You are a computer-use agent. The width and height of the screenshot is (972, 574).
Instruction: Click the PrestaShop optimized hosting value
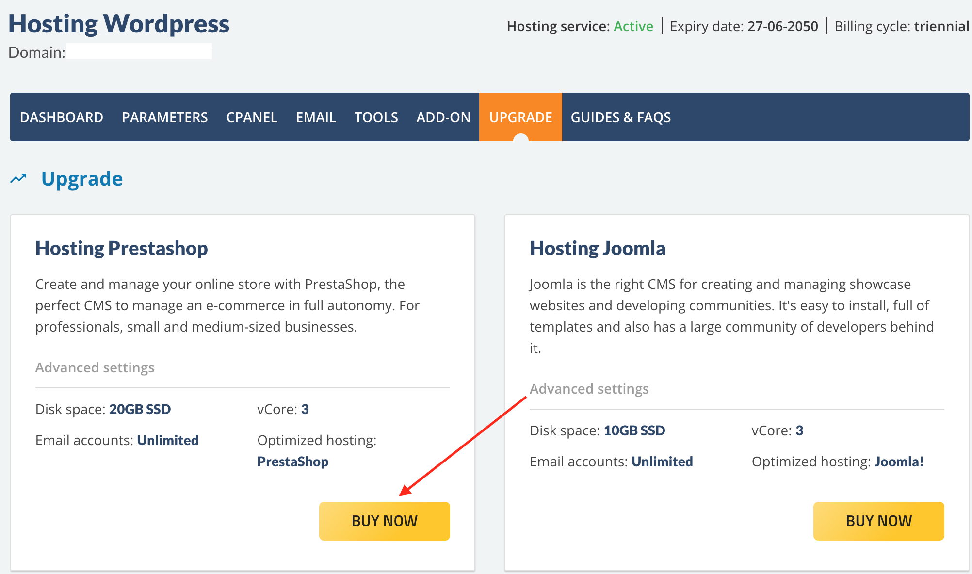[x=293, y=462]
